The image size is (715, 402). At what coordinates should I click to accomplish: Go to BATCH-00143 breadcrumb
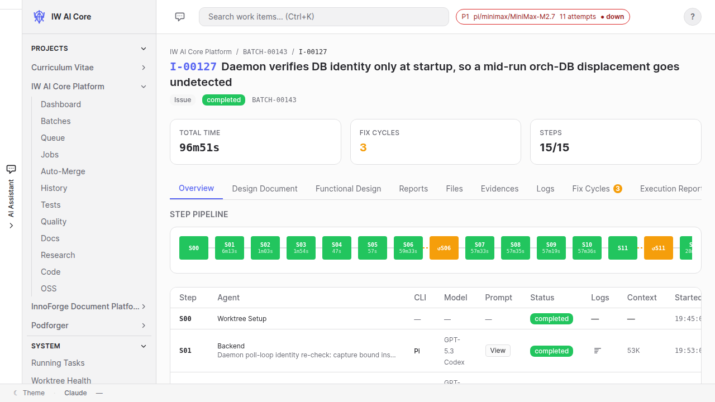265,52
